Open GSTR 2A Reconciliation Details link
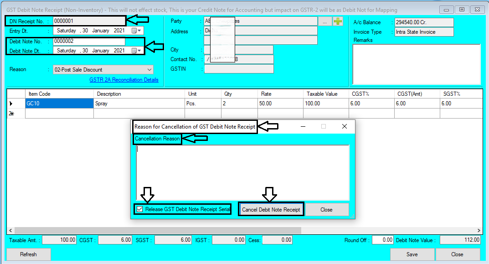Viewport: 489px width, 264px height. pos(124,79)
